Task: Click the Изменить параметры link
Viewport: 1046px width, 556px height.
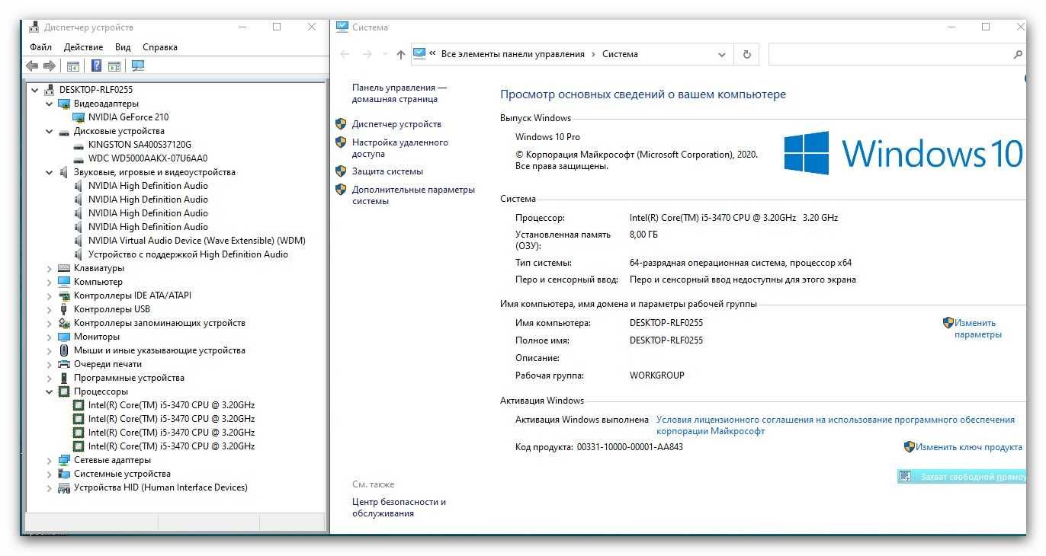Action: pos(978,328)
